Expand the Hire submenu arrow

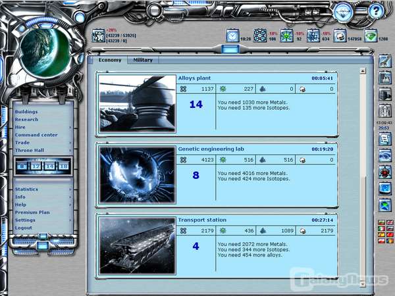[70, 128]
